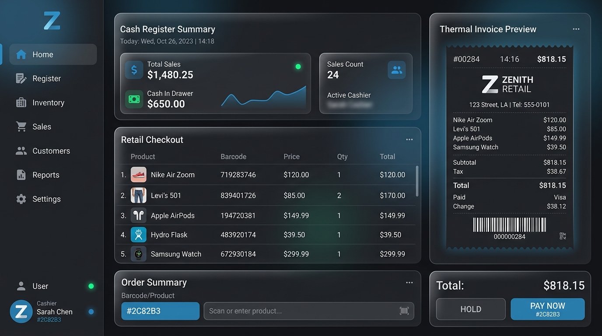602x336 pixels.
Task: Click the Settings gear icon
Action: coord(21,199)
